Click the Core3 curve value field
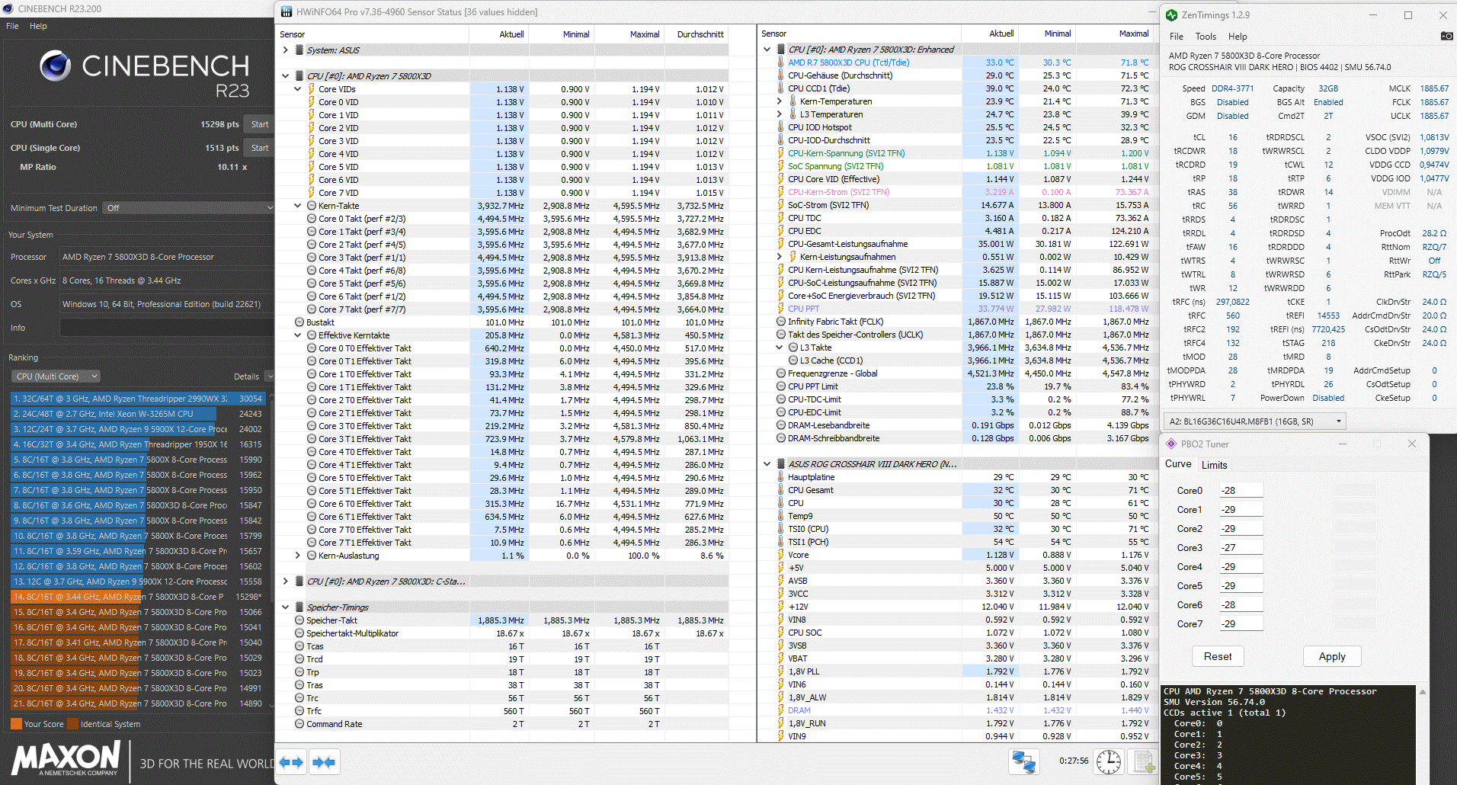 [1241, 548]
